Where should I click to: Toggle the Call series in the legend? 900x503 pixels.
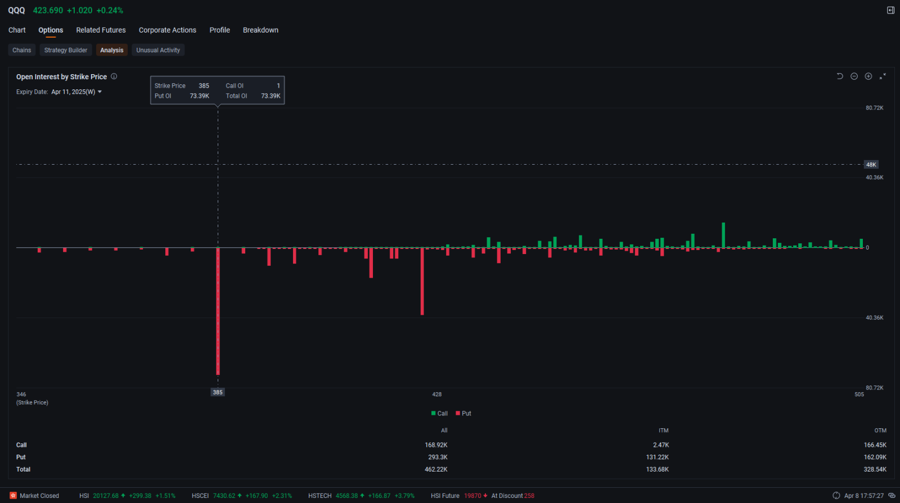tap(439, 413)
